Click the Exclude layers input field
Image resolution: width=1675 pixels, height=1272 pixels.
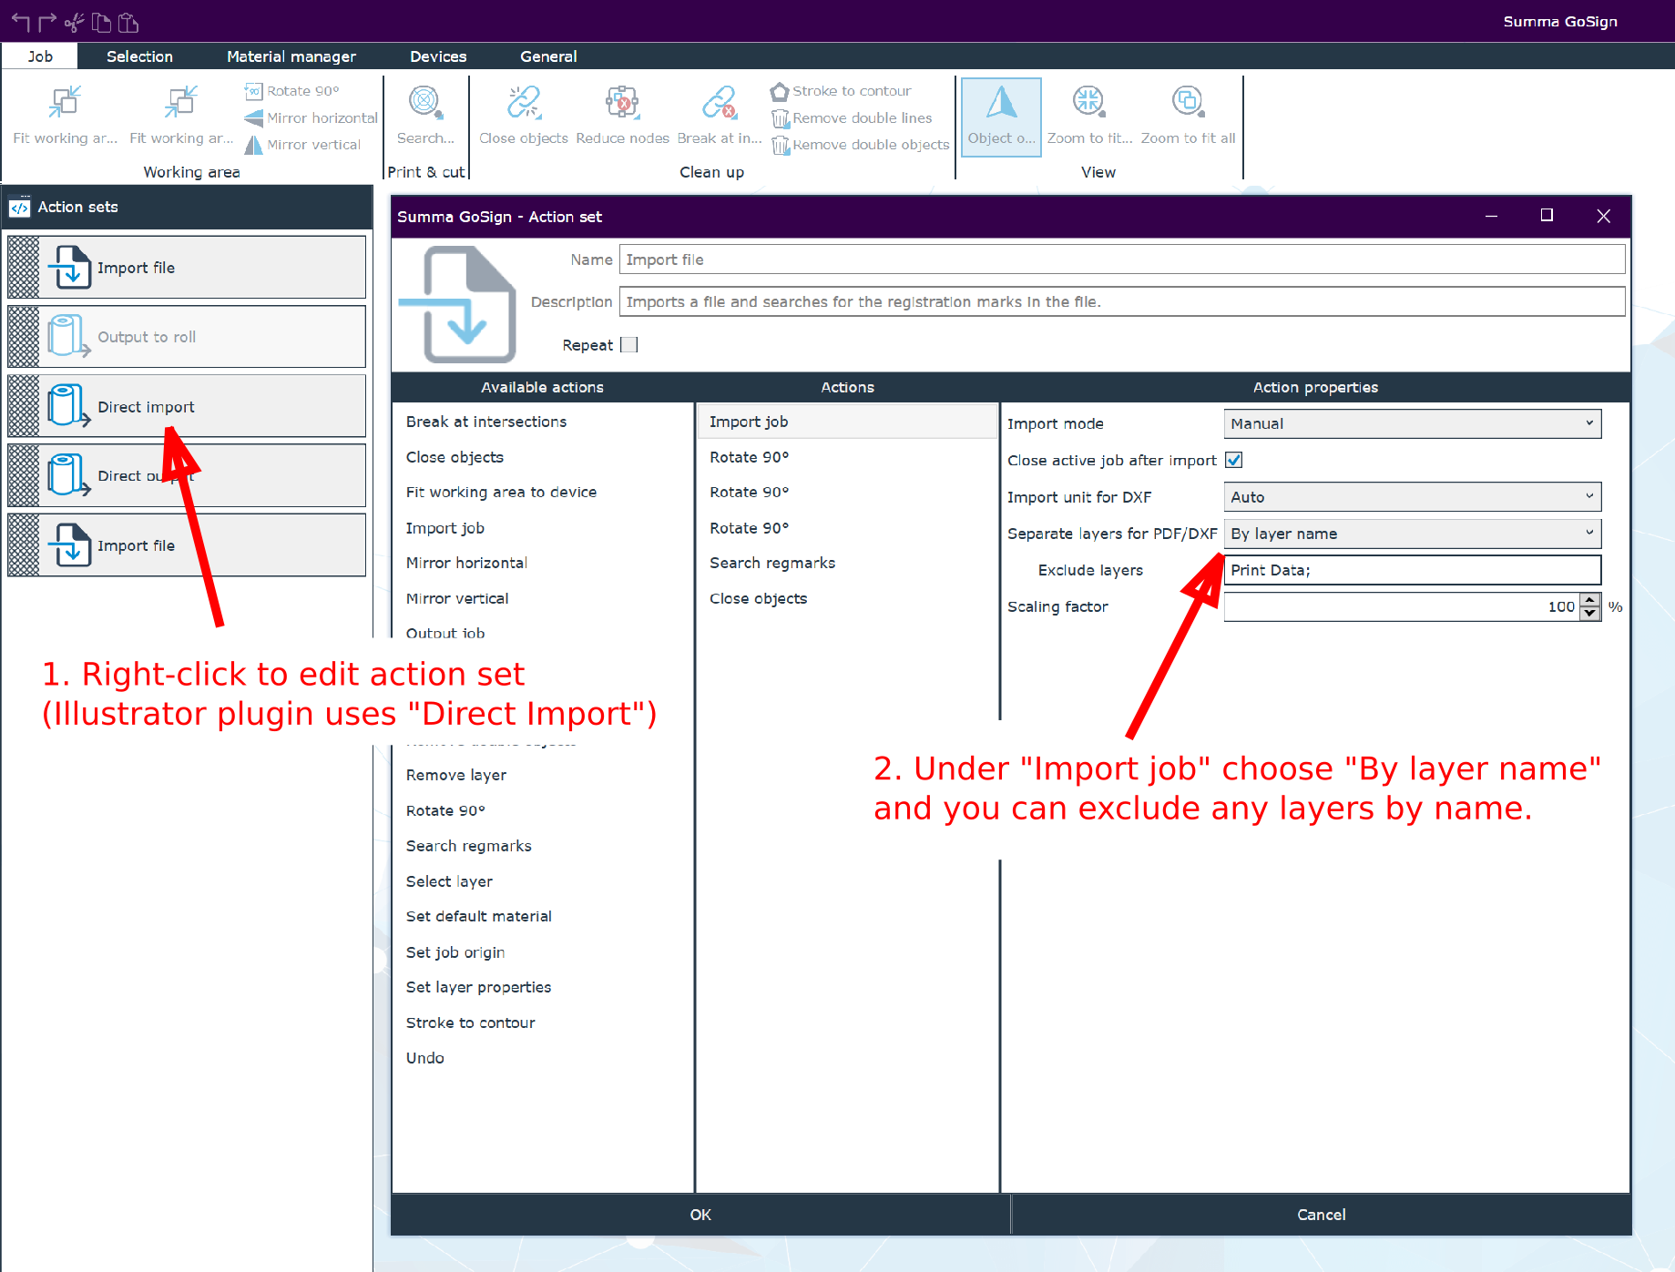(1412, 570)
